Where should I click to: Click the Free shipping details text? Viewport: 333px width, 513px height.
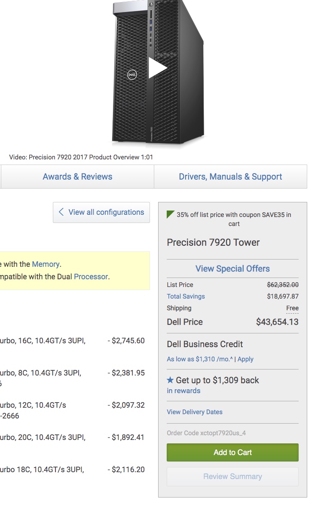coord(292,308)
